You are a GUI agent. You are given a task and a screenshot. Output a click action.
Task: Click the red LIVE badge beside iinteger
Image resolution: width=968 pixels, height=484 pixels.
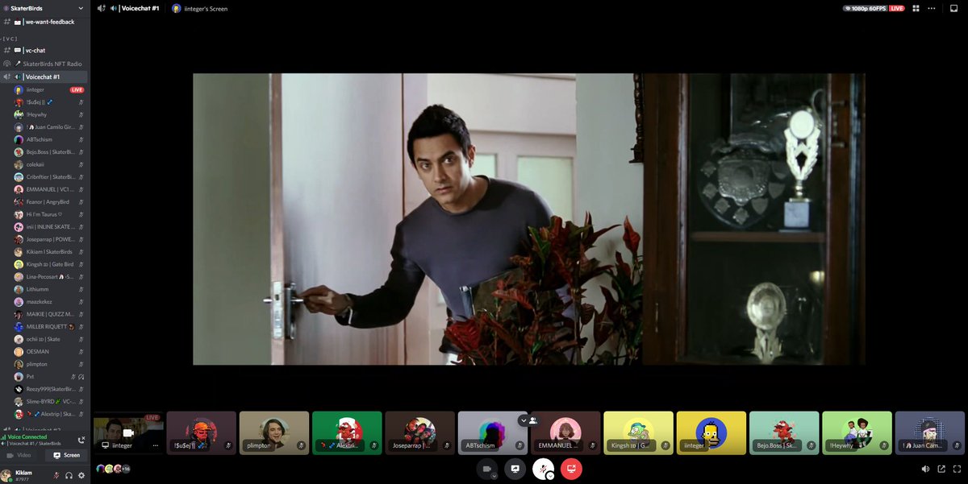tap(77, 89)
